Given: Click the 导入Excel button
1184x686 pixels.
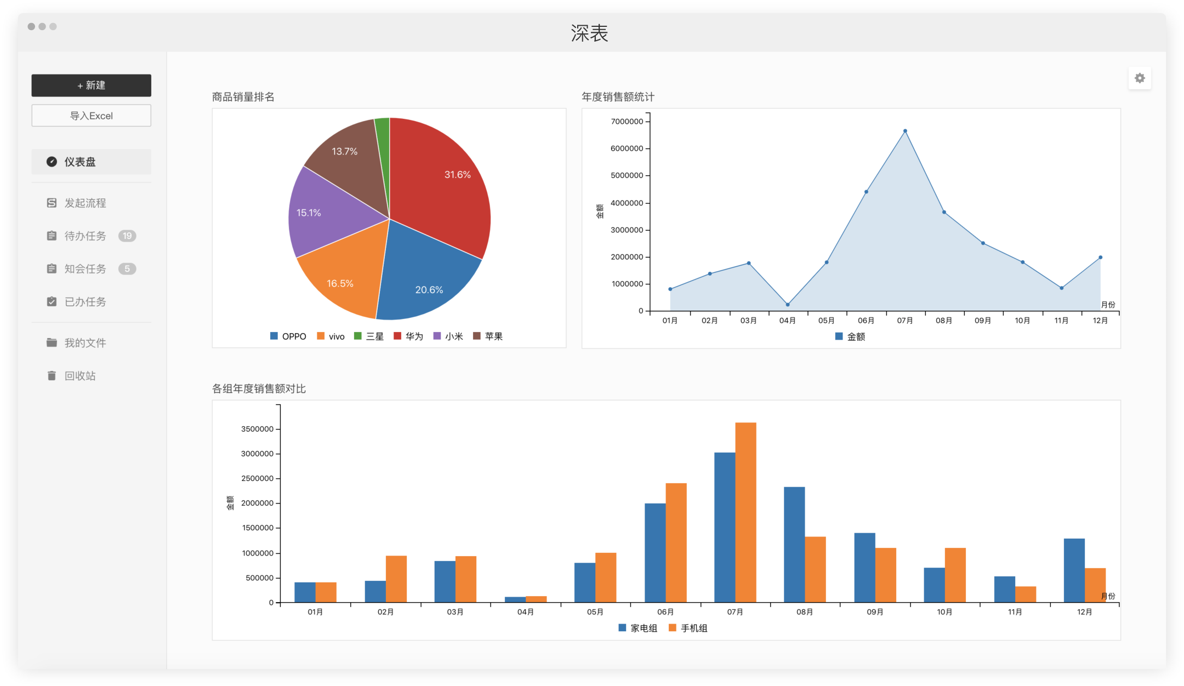Looking at the screenshot, I should click(x=91, y=116).
